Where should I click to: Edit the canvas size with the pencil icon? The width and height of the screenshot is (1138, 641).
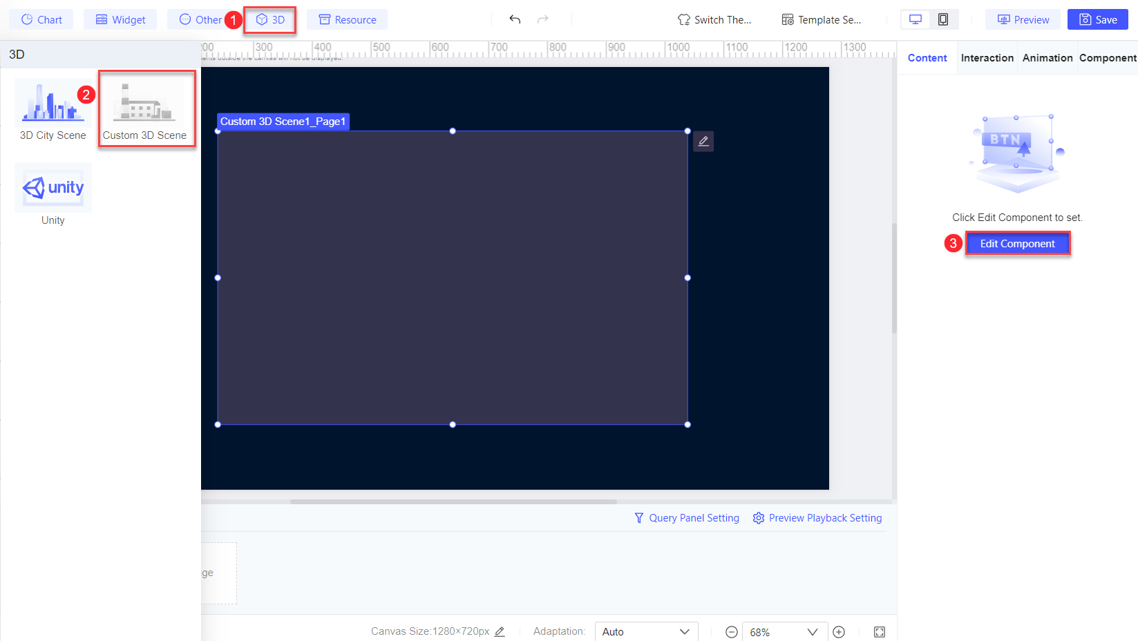click(500, 631)
